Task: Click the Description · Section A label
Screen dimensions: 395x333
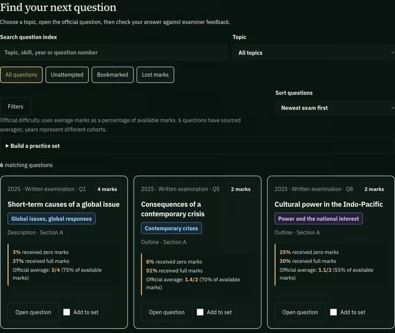Action: pyautogui.click(x=35, y=232)
